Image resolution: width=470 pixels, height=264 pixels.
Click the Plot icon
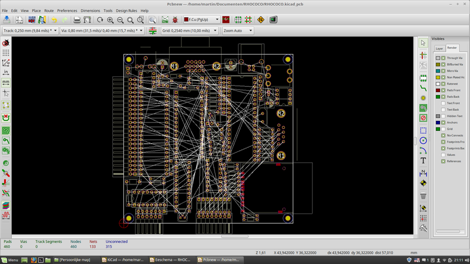point(87,20)
